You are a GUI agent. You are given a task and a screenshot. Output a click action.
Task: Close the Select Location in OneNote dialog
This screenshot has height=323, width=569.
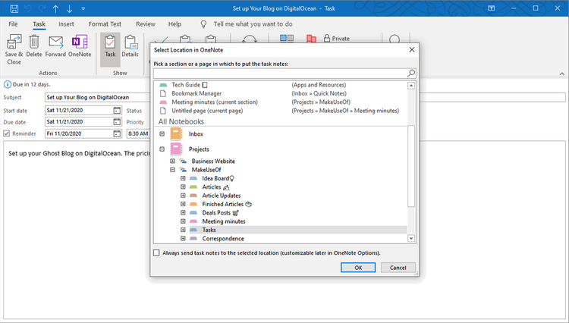click(412, 50)
